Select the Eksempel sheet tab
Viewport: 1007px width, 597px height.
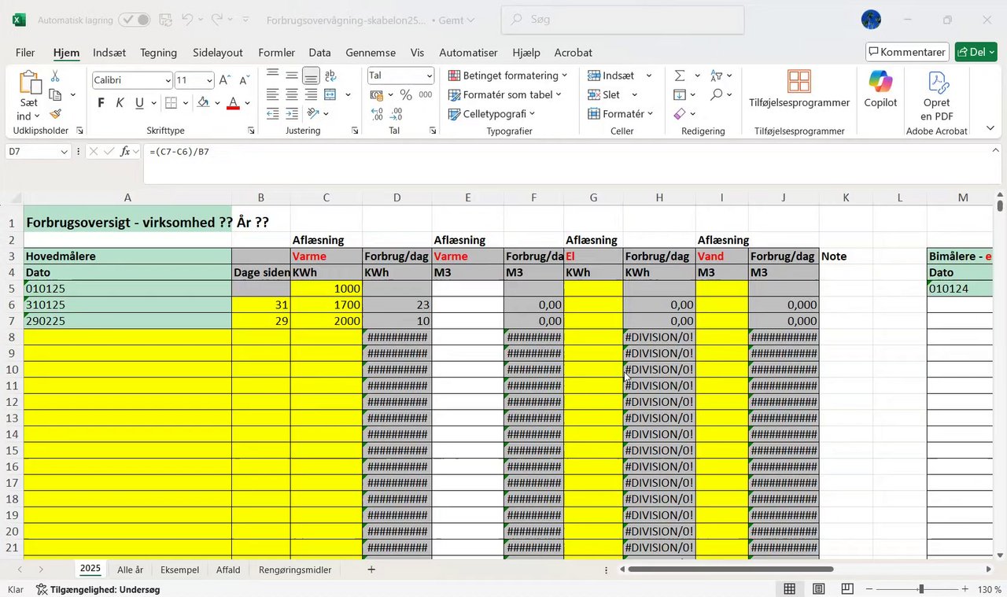[179, 569]
